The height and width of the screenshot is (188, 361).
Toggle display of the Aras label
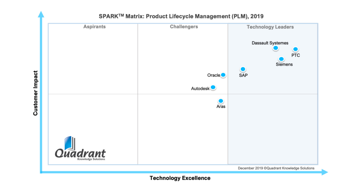[221, 106]
